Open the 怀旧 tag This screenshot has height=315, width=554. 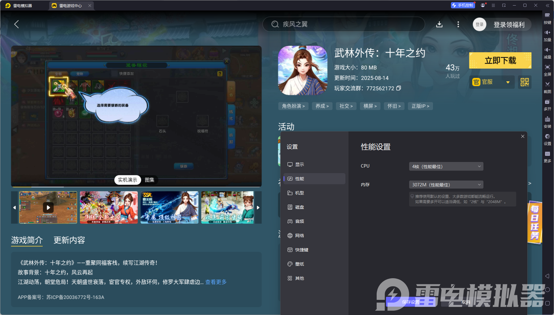tap(394, 106)
